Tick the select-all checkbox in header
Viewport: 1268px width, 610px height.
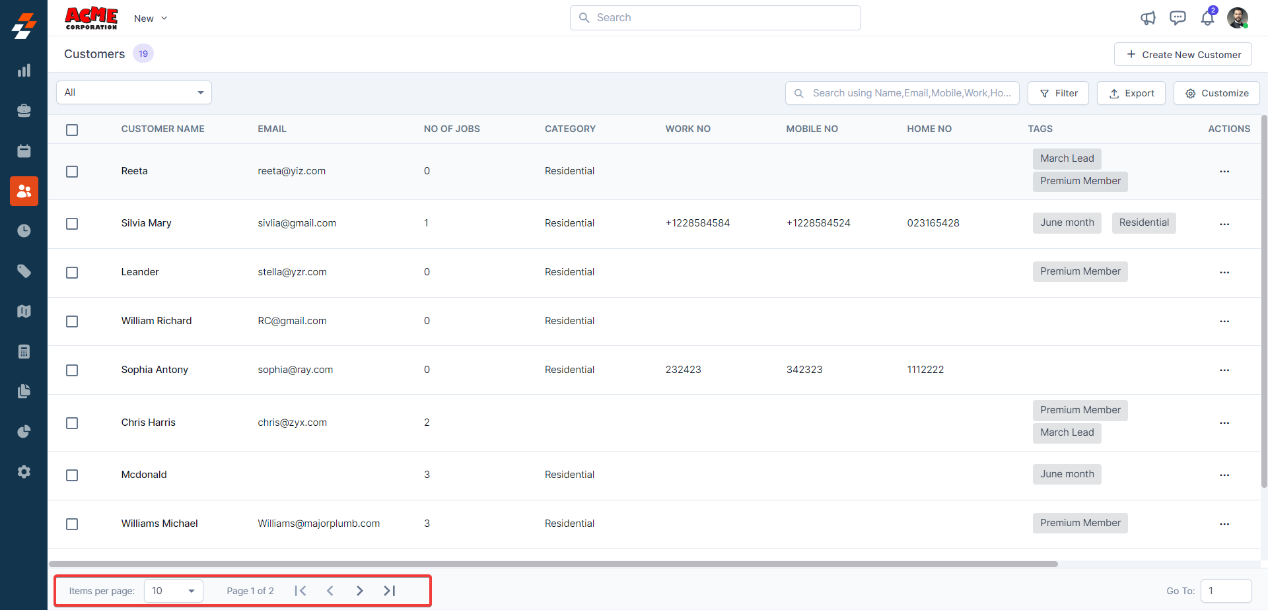(72, 130)
